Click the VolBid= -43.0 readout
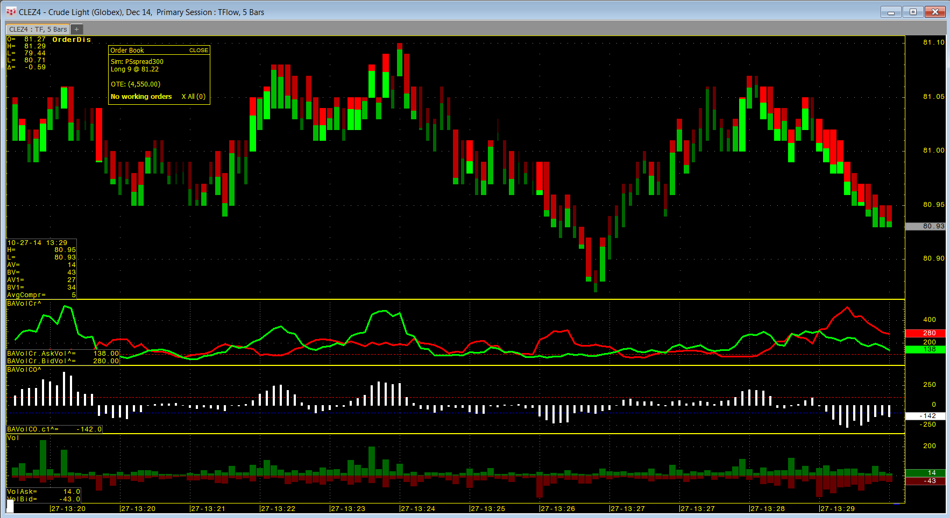The image size is (950, 518). pos(44,499)
